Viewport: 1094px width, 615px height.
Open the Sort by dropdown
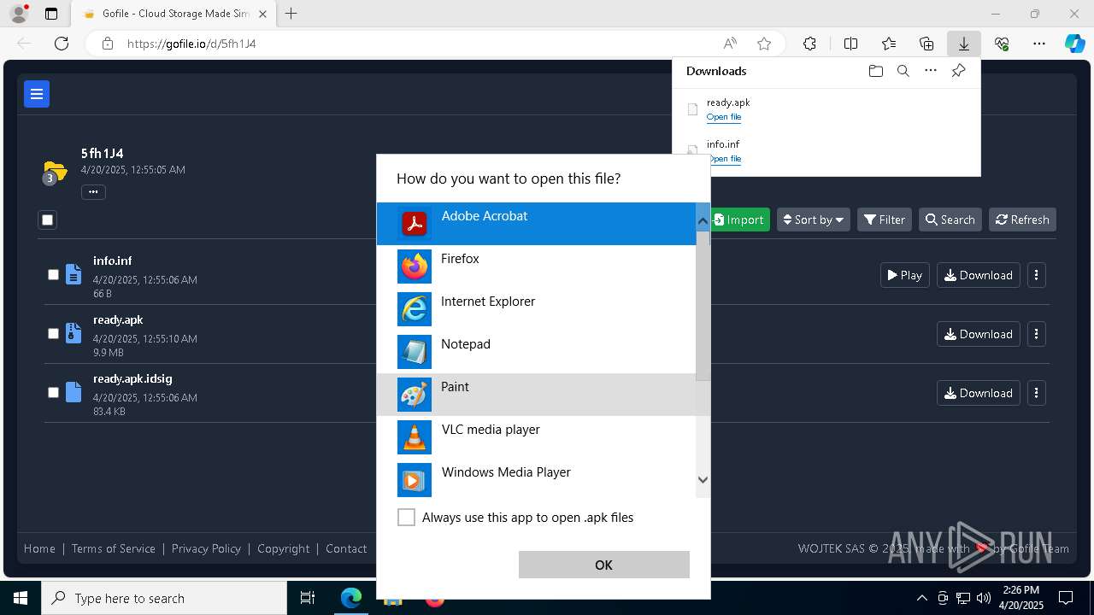tap(814, 220)
